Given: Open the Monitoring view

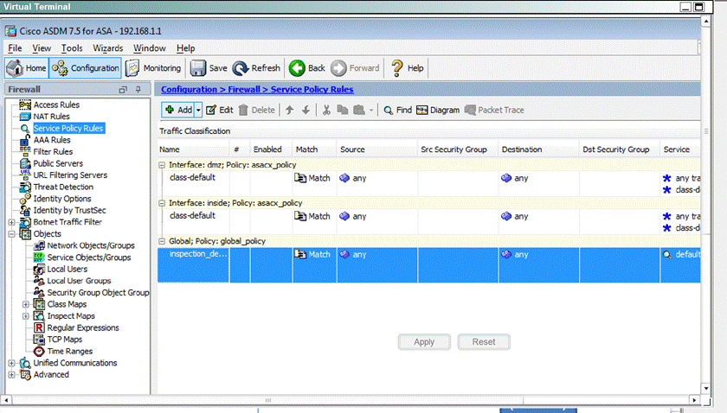Looking at the screenshot, I should [x=133, y=68].
